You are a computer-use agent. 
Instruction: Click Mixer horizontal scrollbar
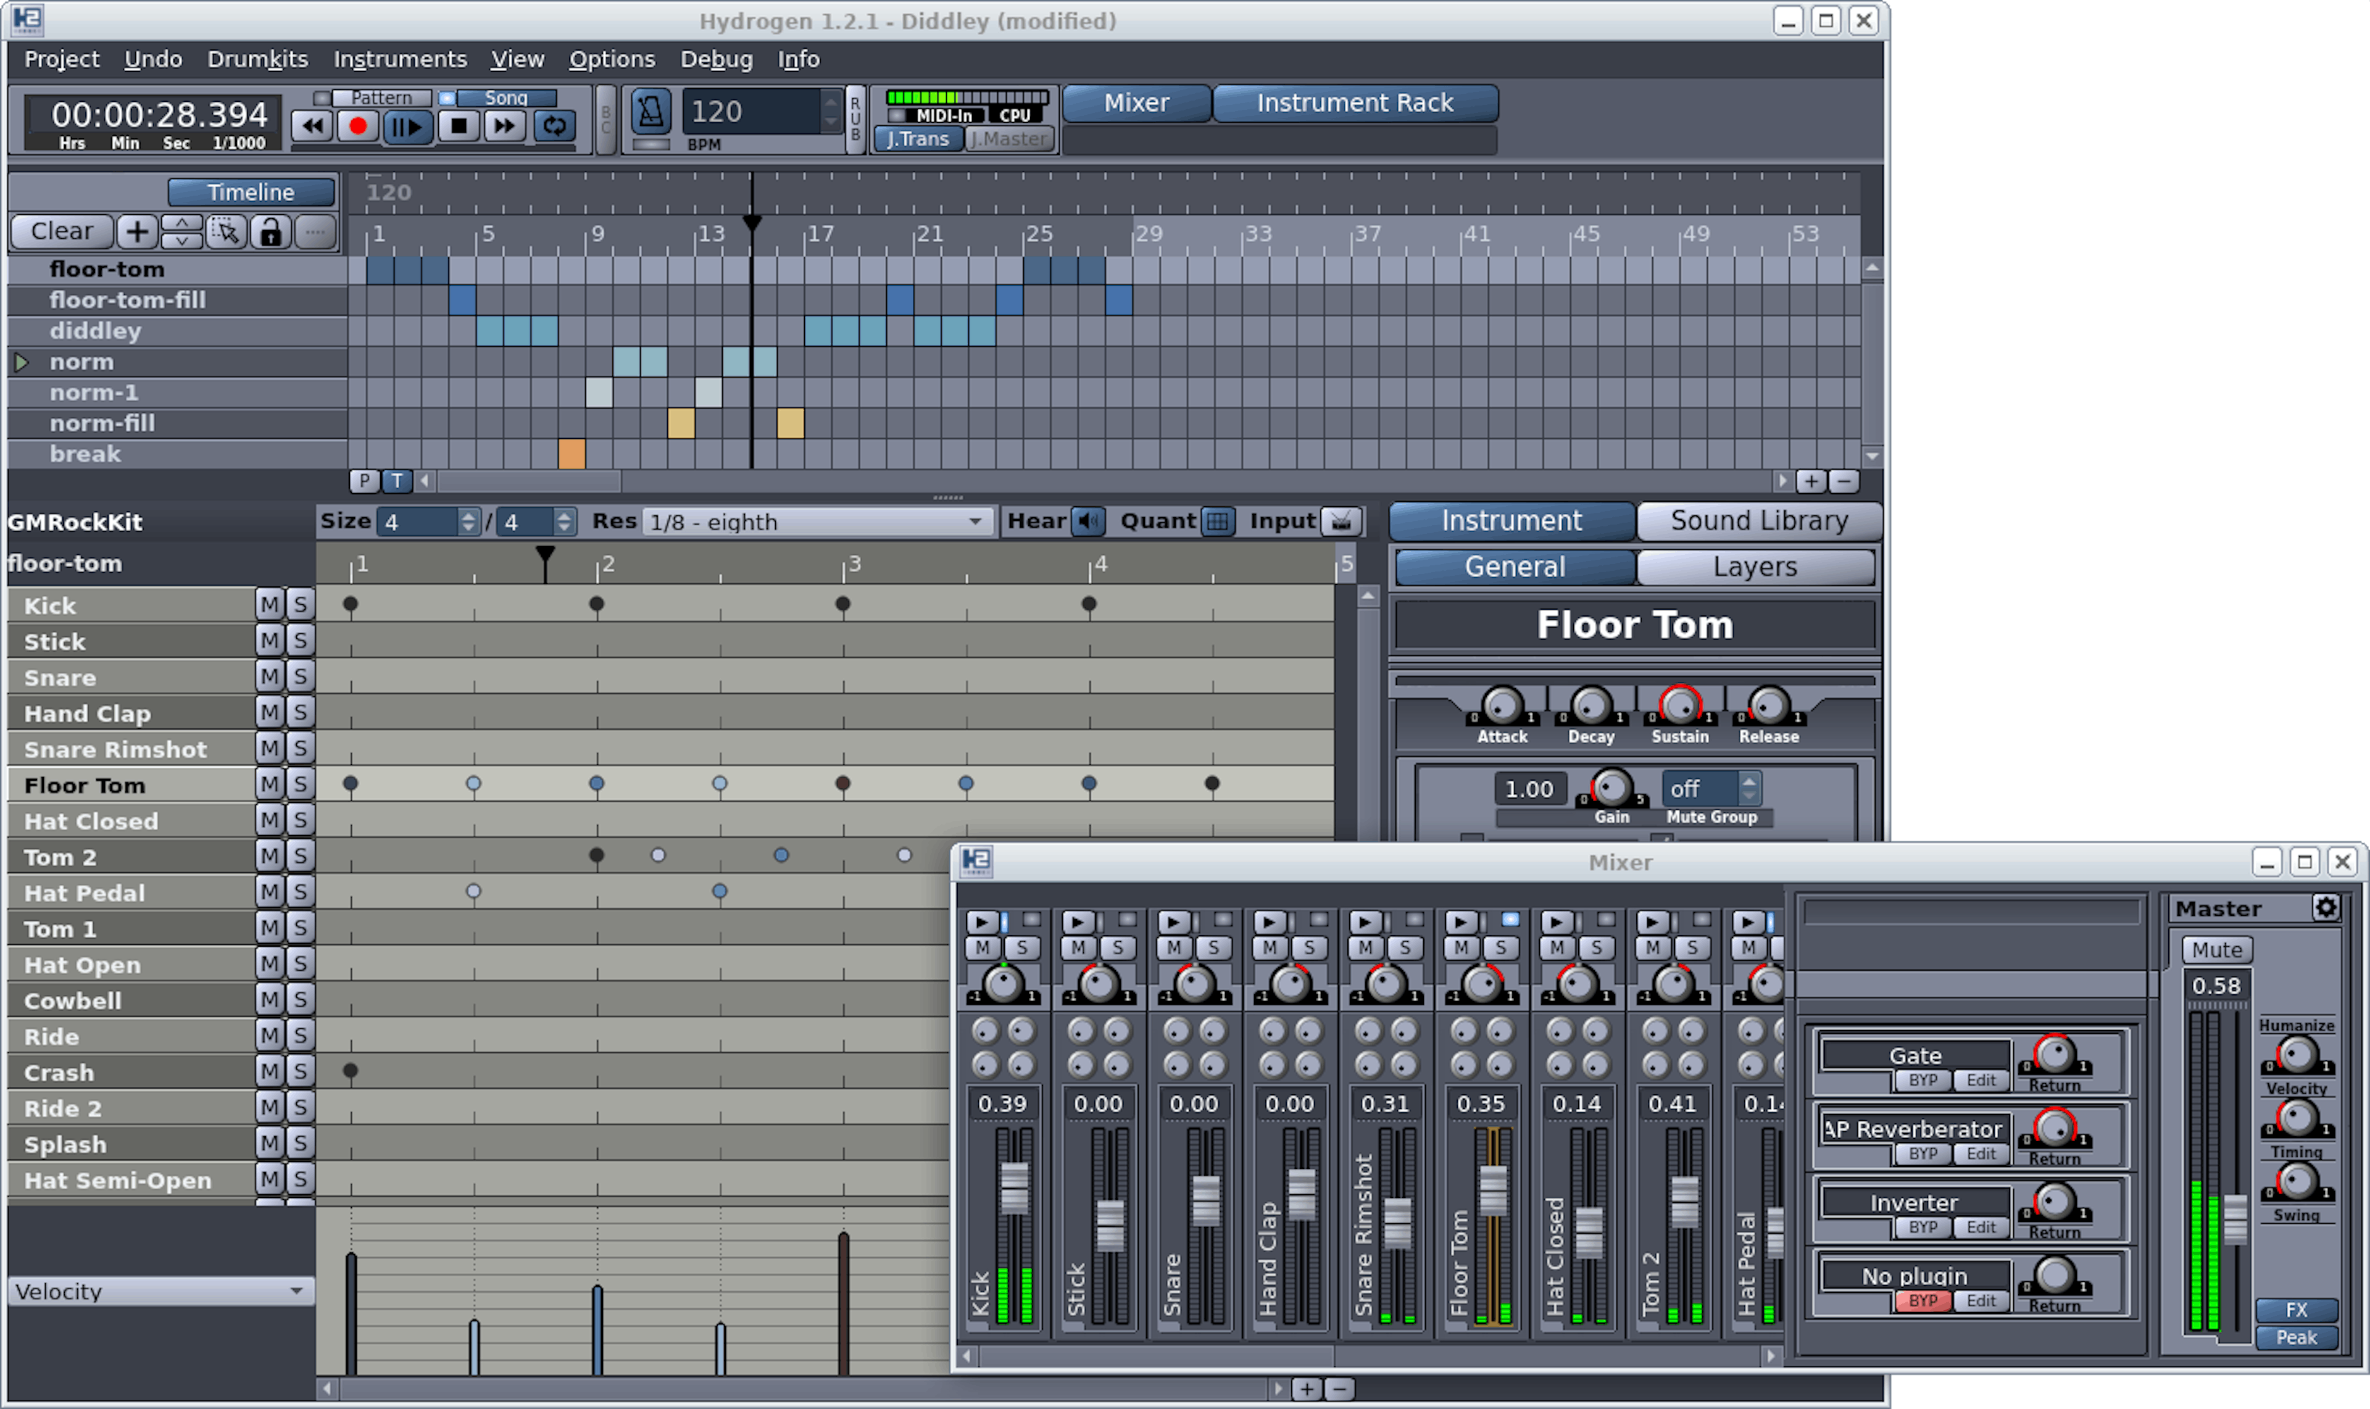click(x=1157, y=1356)
